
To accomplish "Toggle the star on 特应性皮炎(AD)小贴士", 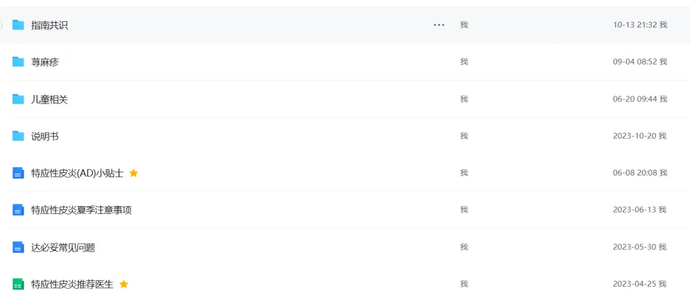I will (134, 173).
